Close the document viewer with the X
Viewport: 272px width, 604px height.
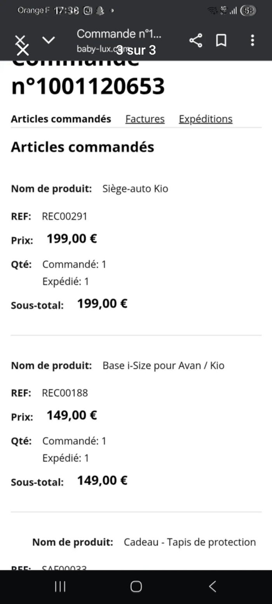[x=20, y=40]
